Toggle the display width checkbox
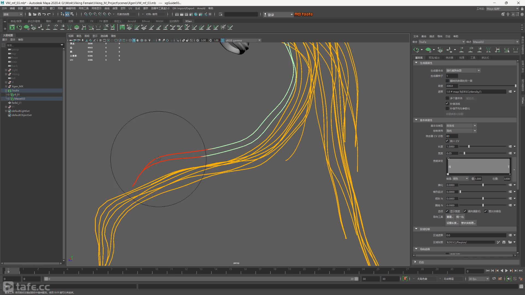This screenshot has width=525, height=295. pyautogui.click(x=447, y=211)
